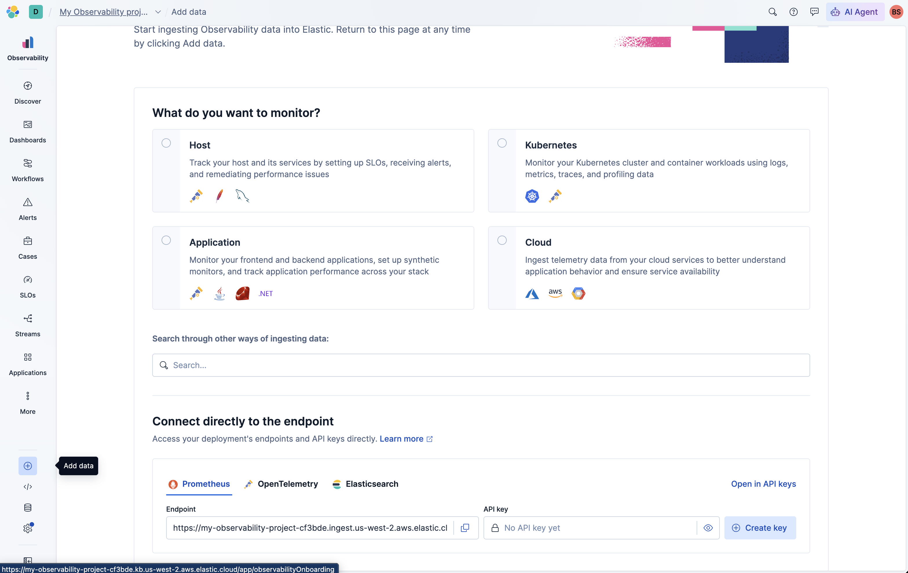Viewport: 908px width, 573px height.
Task: Click the search magnifier in the header
Action: [x=772, y=12]
